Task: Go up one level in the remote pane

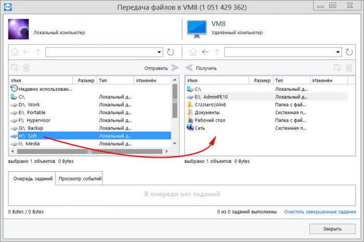Action: pyautogui.click(x=217, y=52)
